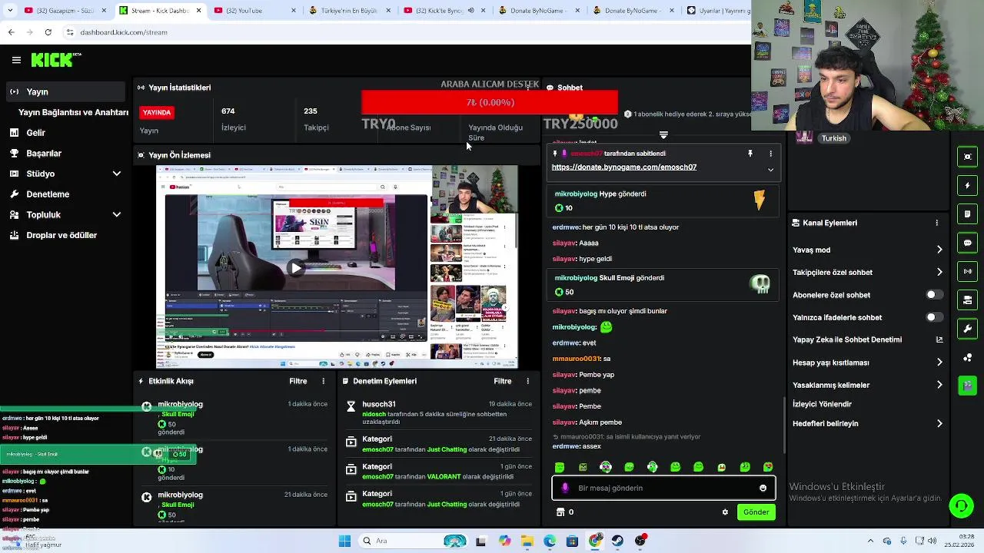Viewport: 984px width, 553px height.
Task: Click the red donation goal progress bar
Action: [490, 102]
